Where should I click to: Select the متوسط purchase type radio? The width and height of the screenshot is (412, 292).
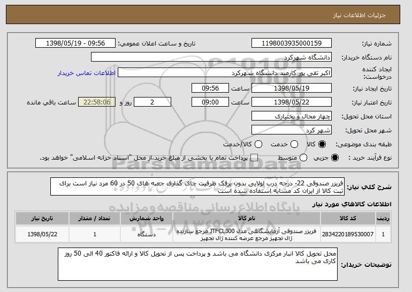(x=303, y=158)
